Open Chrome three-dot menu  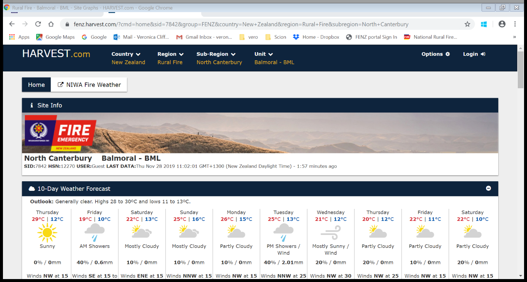tap(515, 24)
